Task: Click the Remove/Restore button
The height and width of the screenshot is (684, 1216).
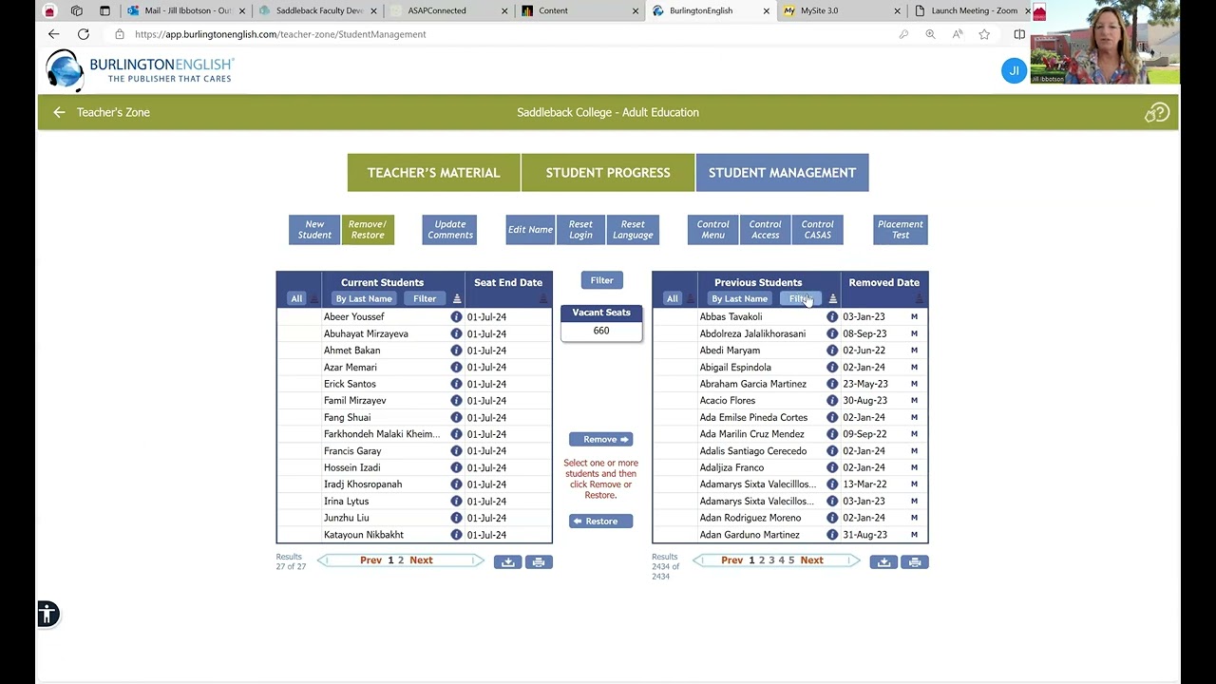Action: tap(368, 230)
